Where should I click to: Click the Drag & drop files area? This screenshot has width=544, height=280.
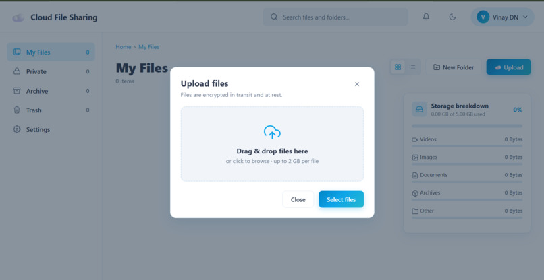point(272,144)
